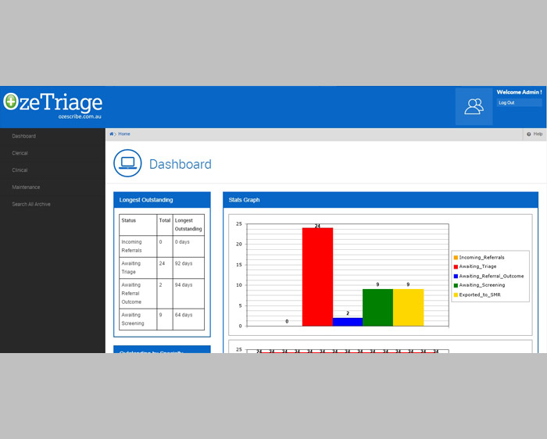Select Dashboard in the sidebar
This screenshot has width=547, height=439.
(x=23, y=136)
